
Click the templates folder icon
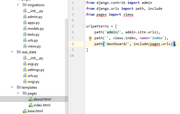19,87
